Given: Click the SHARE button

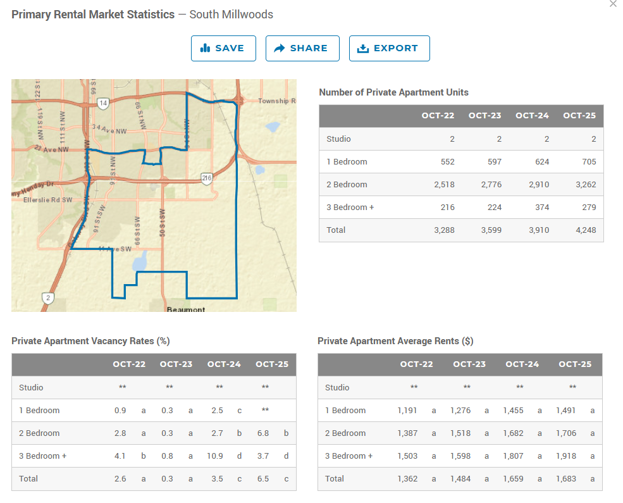Looking at the screenshot, I should pyautogui.click(x=302, y=48).
